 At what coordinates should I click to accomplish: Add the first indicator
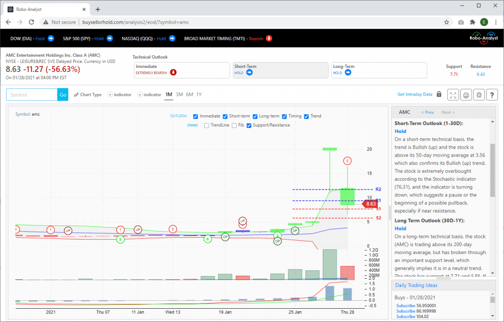[119, 95]
